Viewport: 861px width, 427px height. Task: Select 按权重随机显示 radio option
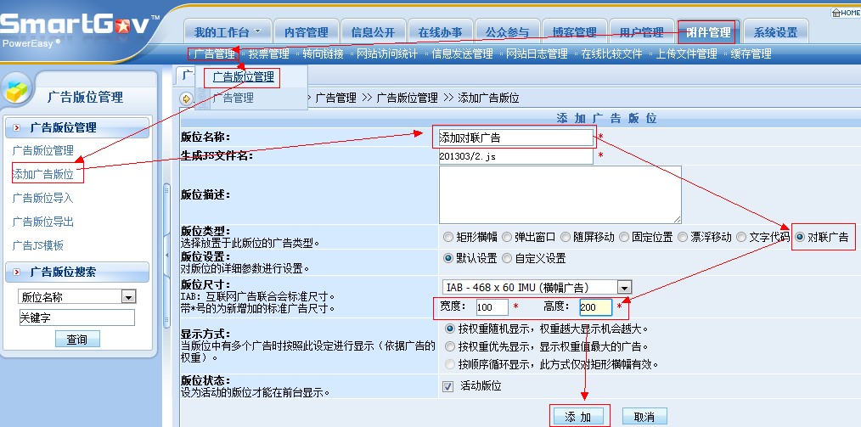point(450,329)
